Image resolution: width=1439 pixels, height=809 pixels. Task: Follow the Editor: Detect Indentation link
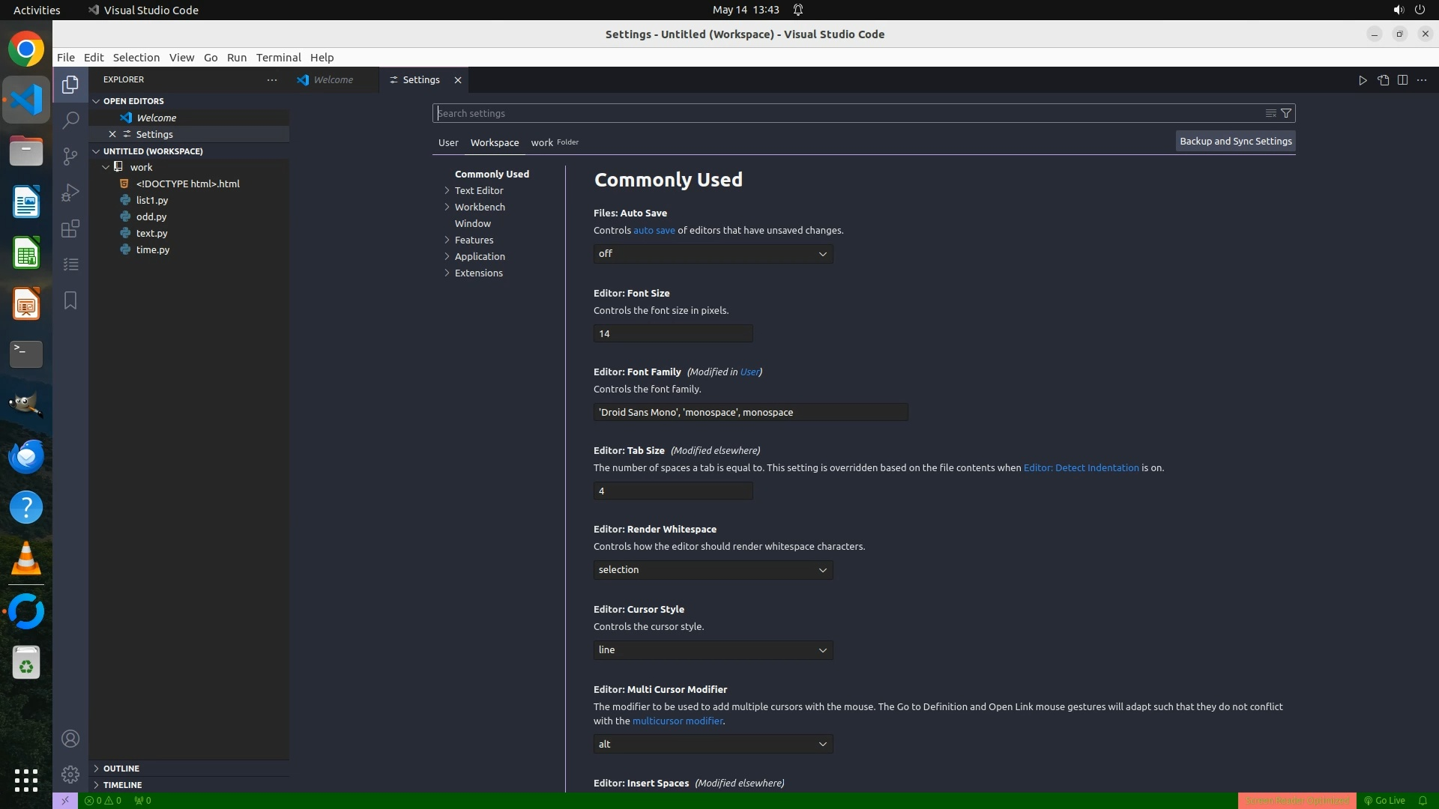[x=1081, y=467]
